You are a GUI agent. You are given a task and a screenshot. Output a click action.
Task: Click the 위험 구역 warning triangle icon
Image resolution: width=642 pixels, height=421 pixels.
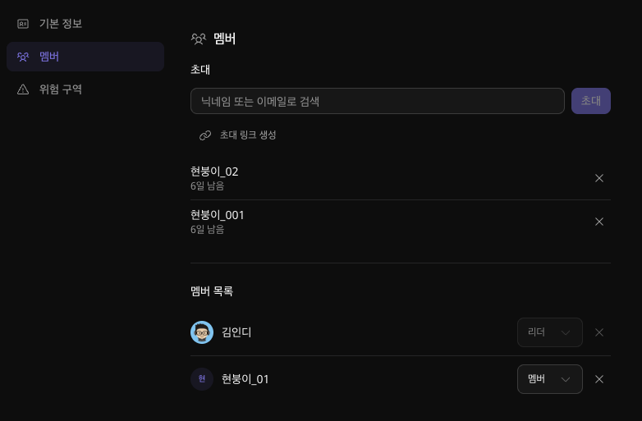tap(23, 89)
